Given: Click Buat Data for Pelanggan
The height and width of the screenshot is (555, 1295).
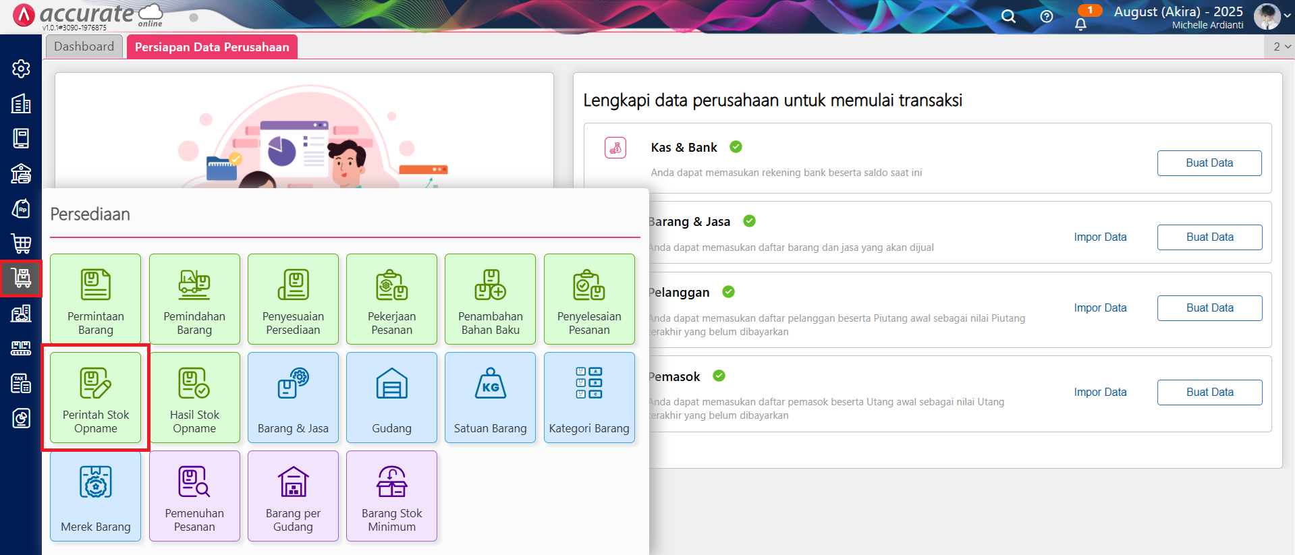Looking at the screenshot, I should (1209, 308).
